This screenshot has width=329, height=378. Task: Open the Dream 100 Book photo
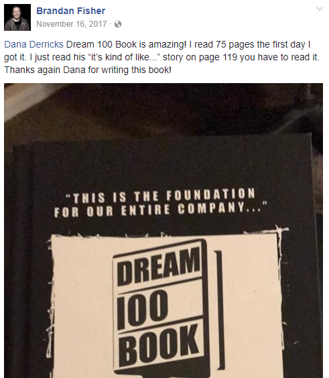pyautogui.click(x=163, y=231)
